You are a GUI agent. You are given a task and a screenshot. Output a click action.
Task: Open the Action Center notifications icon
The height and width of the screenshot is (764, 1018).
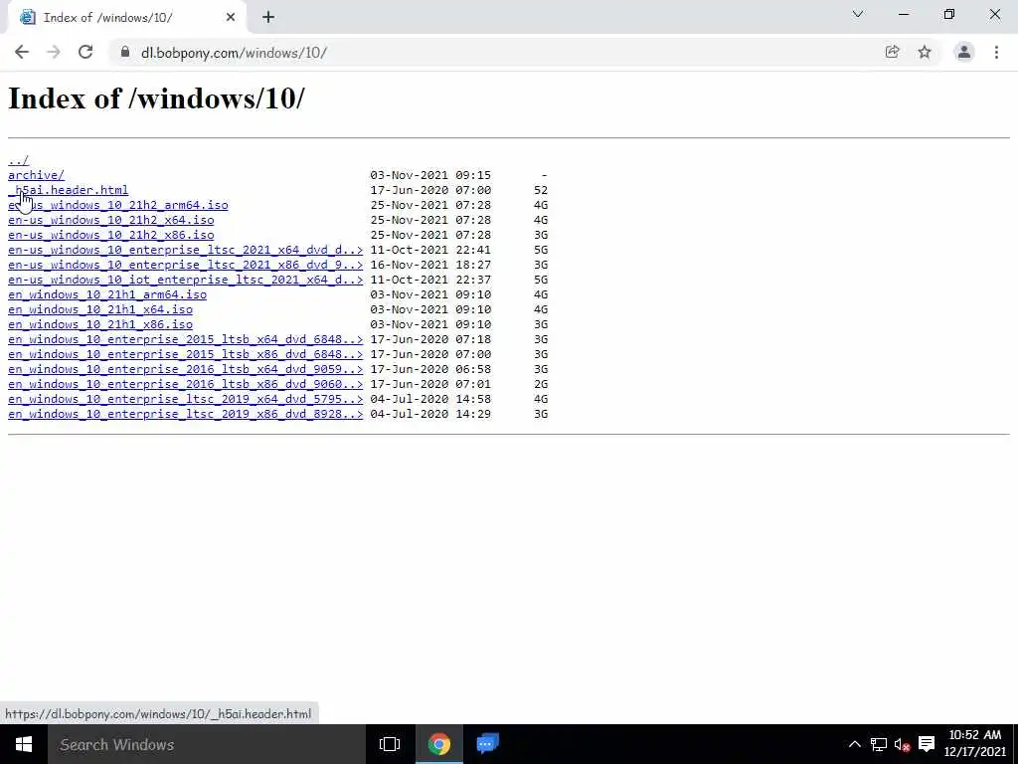coord(927,744)
